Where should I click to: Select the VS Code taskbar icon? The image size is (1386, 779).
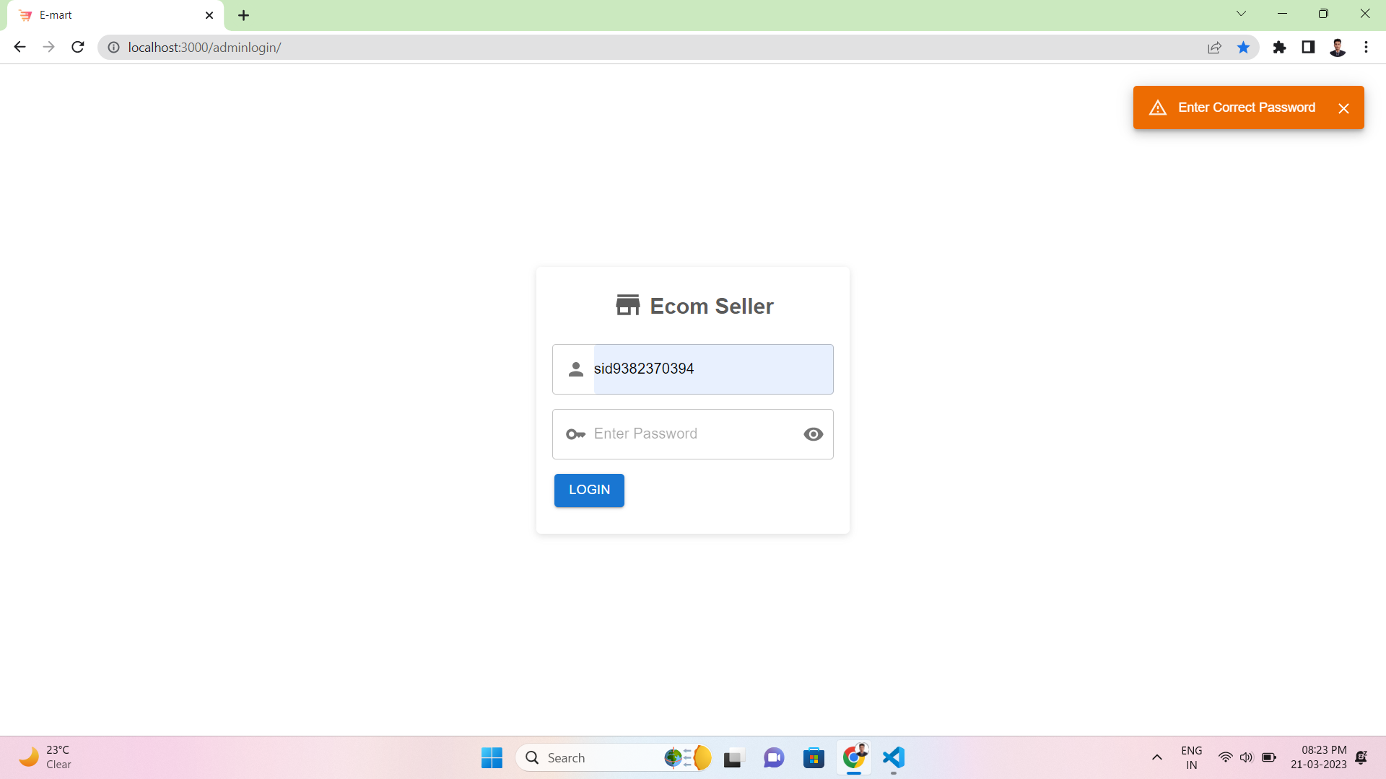pyautogui.click(x=893, y=757)
